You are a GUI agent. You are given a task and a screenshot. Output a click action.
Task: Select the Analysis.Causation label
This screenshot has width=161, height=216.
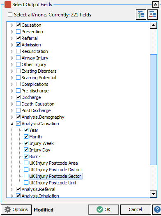tap(40, 124)
